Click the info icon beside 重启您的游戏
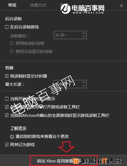Screen dimensions: 127x166 pyautogui.click(x=12, y=137)
